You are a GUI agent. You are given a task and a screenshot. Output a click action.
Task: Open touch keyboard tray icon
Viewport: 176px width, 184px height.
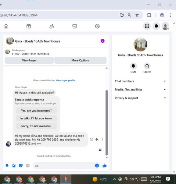144,179
